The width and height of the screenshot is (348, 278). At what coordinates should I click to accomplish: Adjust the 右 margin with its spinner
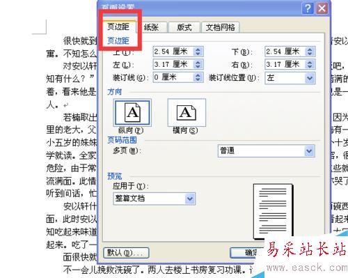[310, 64]
